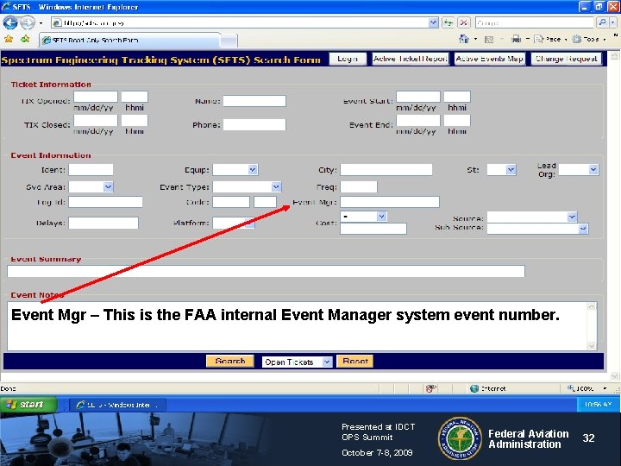
Task: Click the first Code input field
Action: point(231,202)
